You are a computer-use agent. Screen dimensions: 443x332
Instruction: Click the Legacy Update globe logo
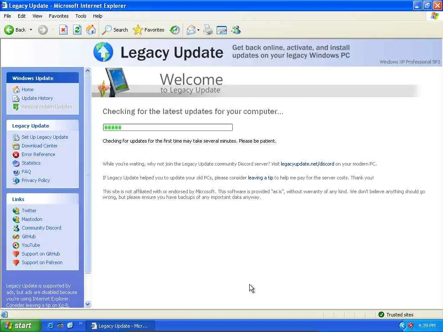[103, 52]
